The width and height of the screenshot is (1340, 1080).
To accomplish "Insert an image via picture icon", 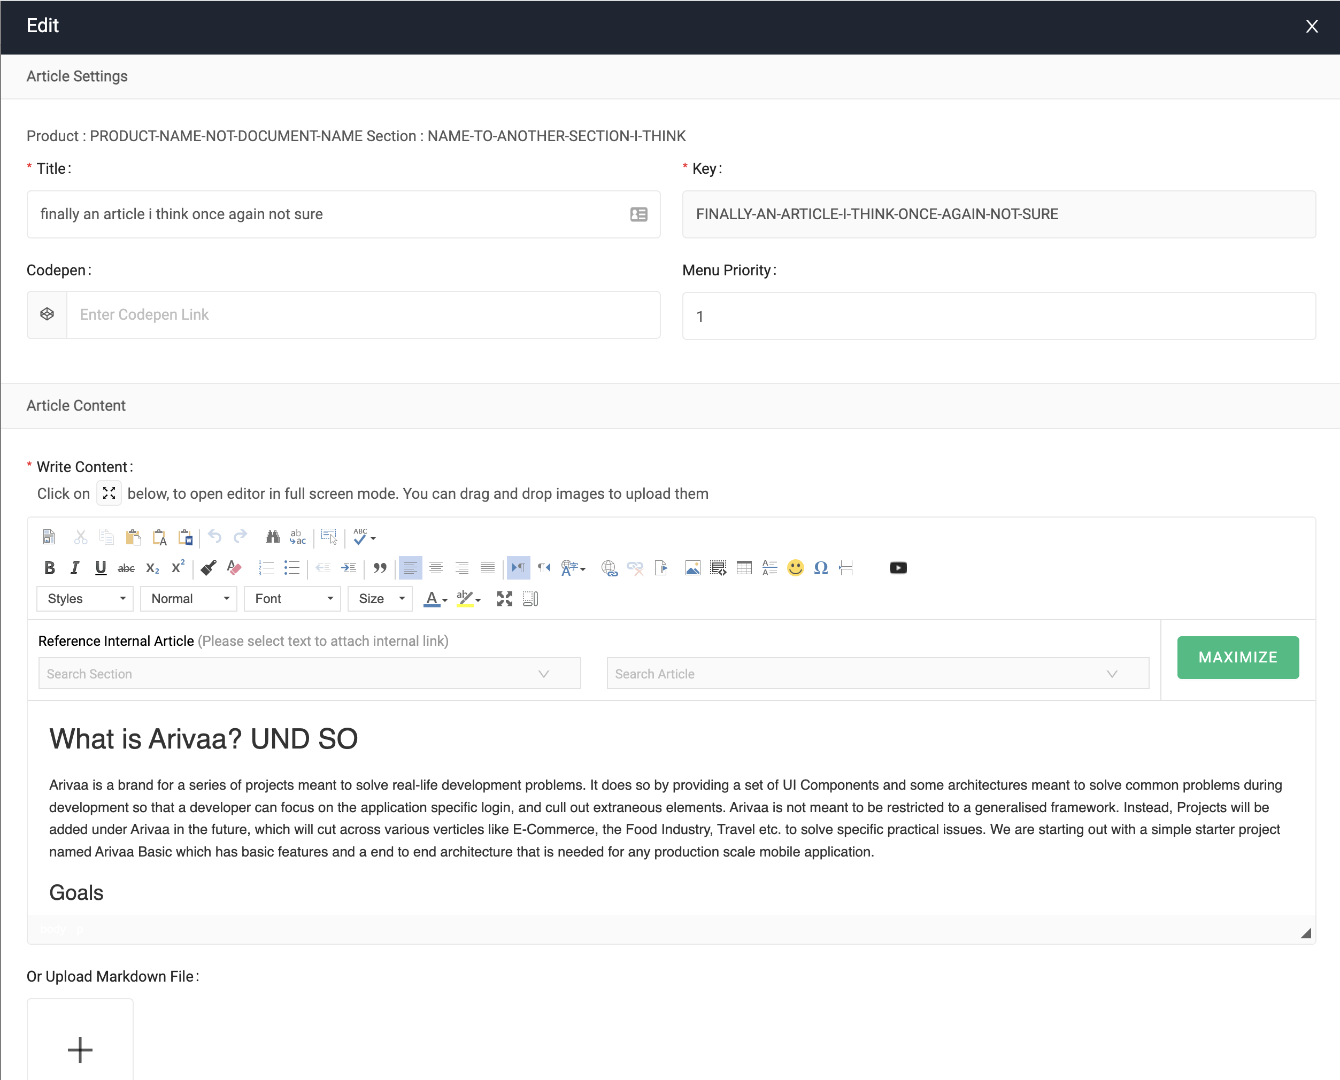I will pyautogui.click(x=692, y=567).
